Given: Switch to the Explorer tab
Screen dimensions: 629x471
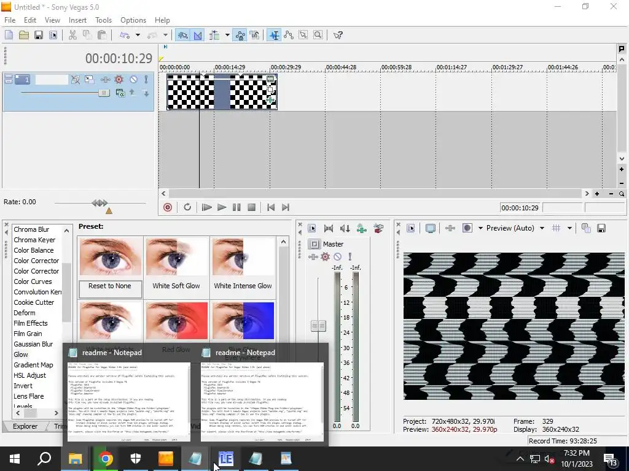Looking at the screenshot, I should click(25, 426).
